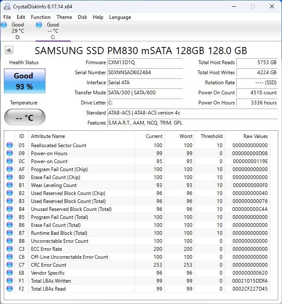
Task: Click the Good 93 % health status button
Action: (x=25, y=81)
